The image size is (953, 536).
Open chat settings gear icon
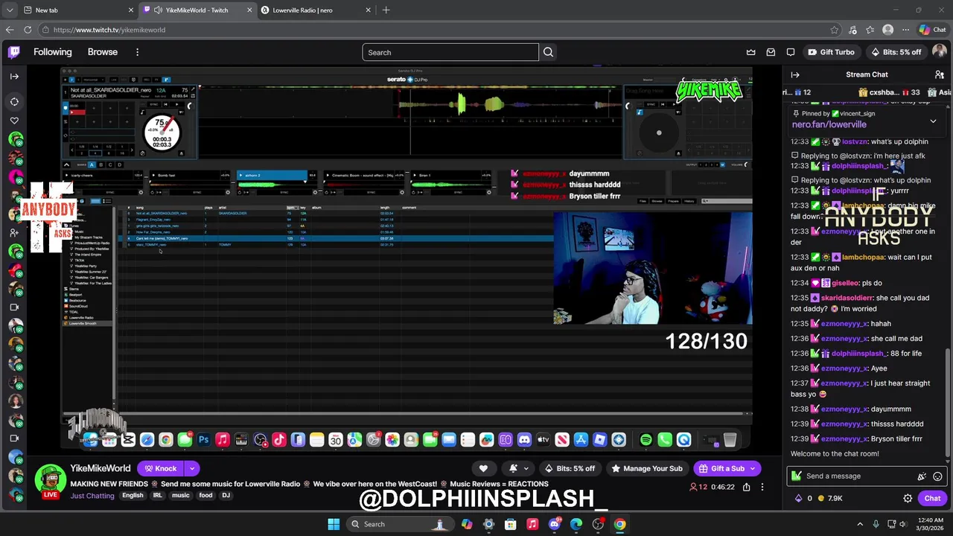tap(908, 499)
